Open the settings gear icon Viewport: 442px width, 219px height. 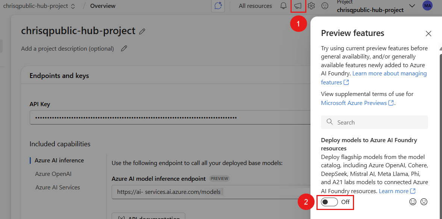tap(311, 6)
